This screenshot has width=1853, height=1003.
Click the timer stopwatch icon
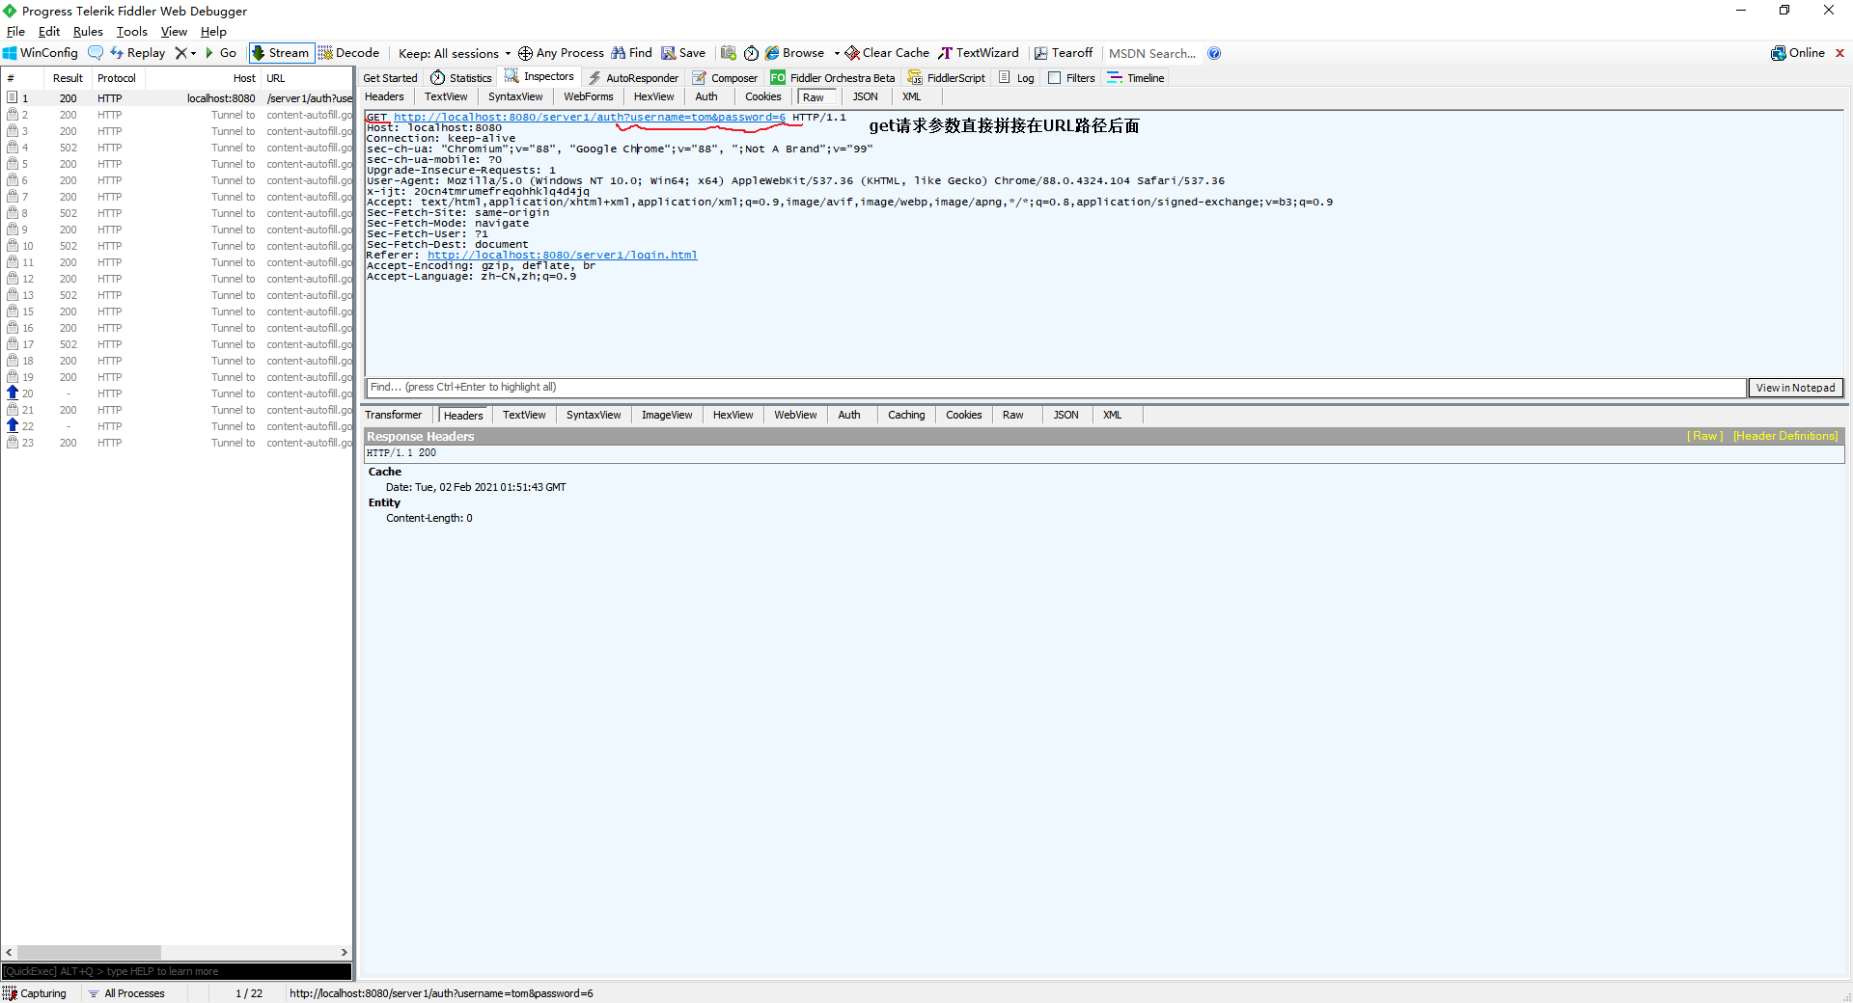[x=751, y=54]
